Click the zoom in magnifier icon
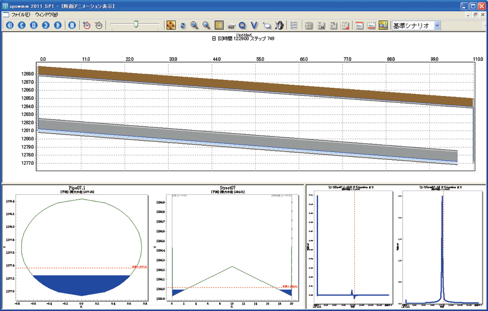The width and height of the screenshot is (488, 311). (194, 25)
